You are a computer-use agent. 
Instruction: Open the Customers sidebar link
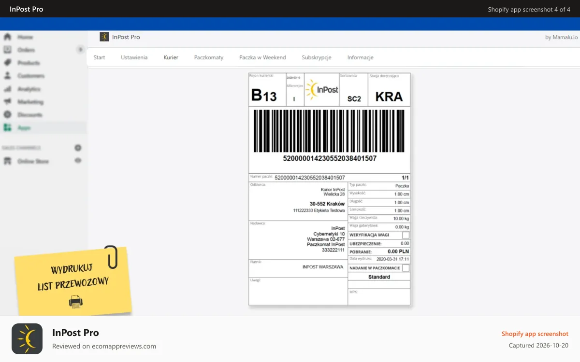(x=31, y=76)
